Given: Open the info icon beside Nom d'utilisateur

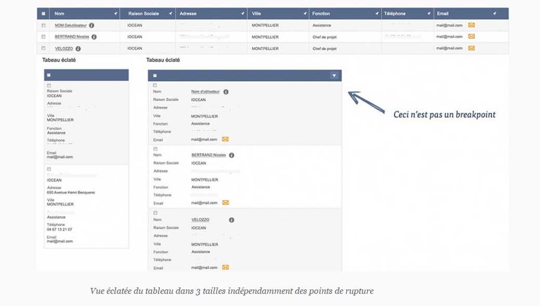Looking at the screenshot, I should 226,91.
